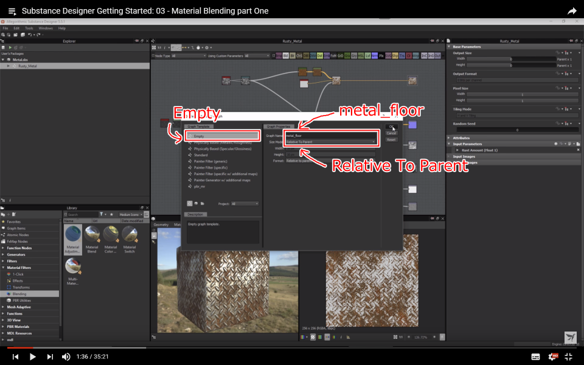
Task: Add a Blend node (Bld)
Action: click(286, 56)
